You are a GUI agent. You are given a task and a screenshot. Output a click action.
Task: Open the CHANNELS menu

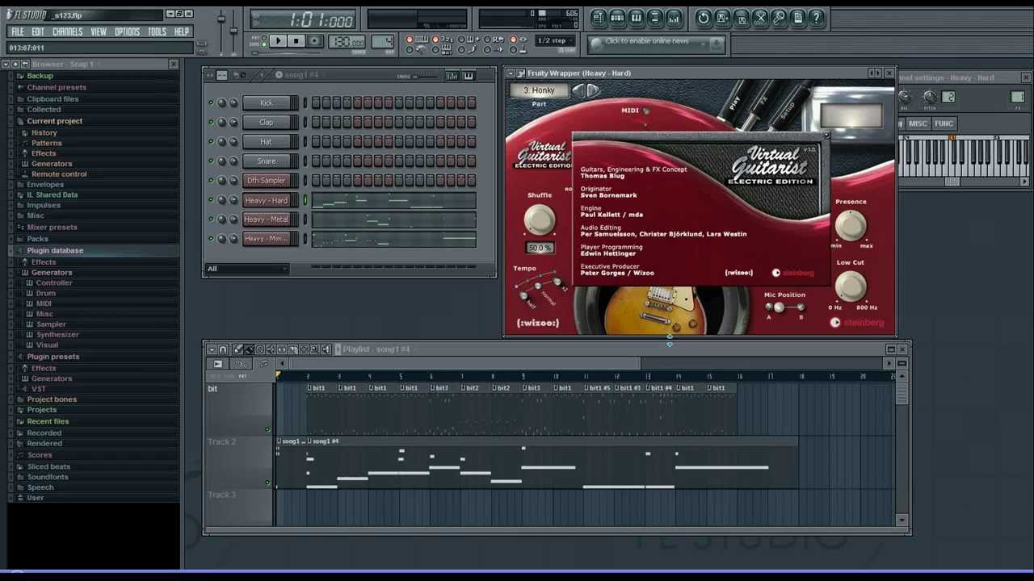(x=67, y=31)
